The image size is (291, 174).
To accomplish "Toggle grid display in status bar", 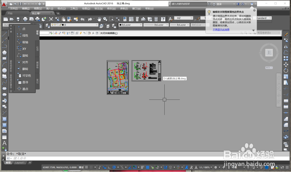I will [86, 167].
